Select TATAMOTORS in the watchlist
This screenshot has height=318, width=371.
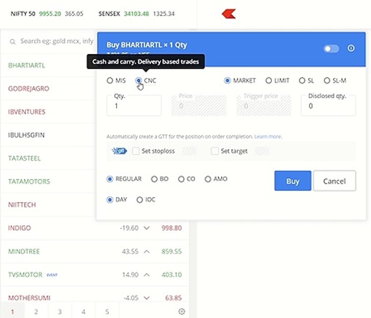(x=29, y=182)
